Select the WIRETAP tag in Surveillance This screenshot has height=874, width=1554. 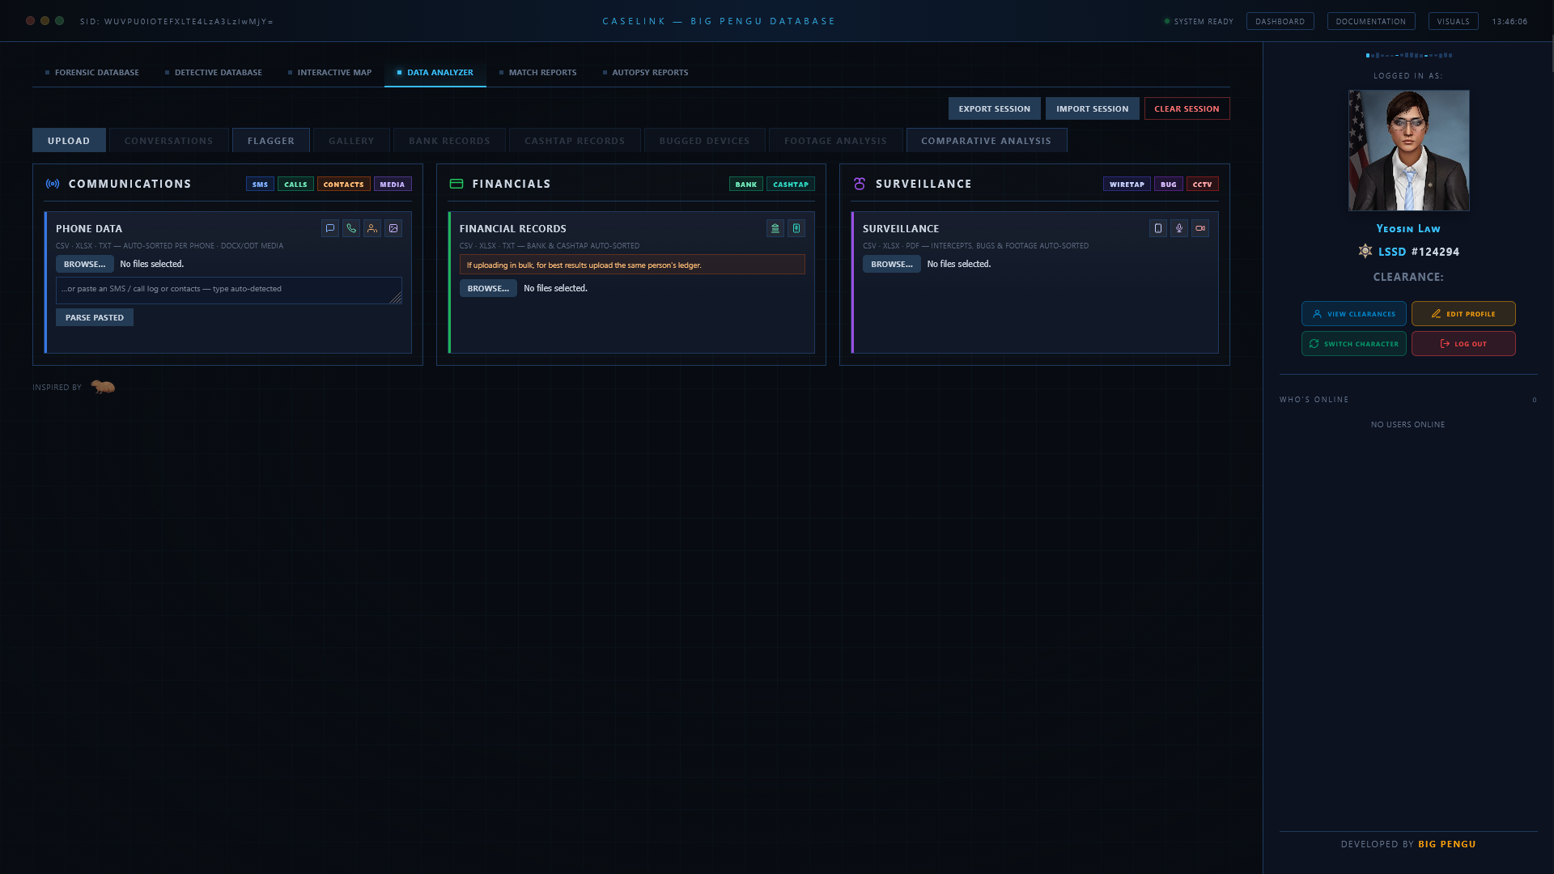tap(1127, 185)
